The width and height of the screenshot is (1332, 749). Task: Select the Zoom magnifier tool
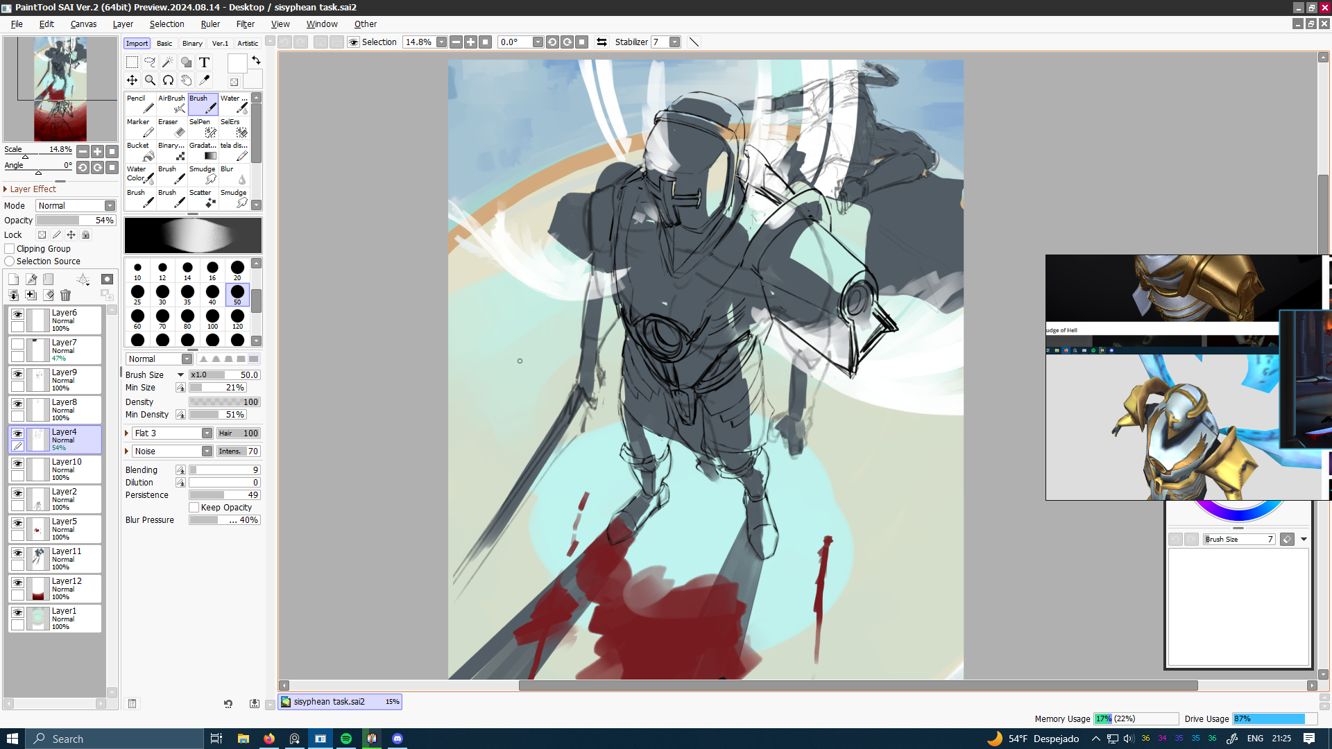click(x=150, y=80)
